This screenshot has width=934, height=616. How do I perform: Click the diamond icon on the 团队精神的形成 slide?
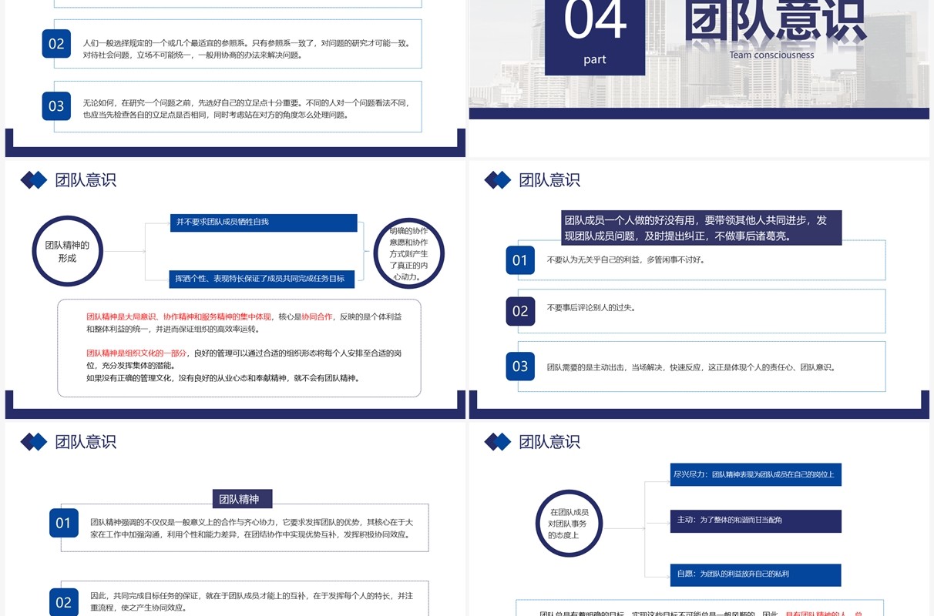tap(34, 180)
